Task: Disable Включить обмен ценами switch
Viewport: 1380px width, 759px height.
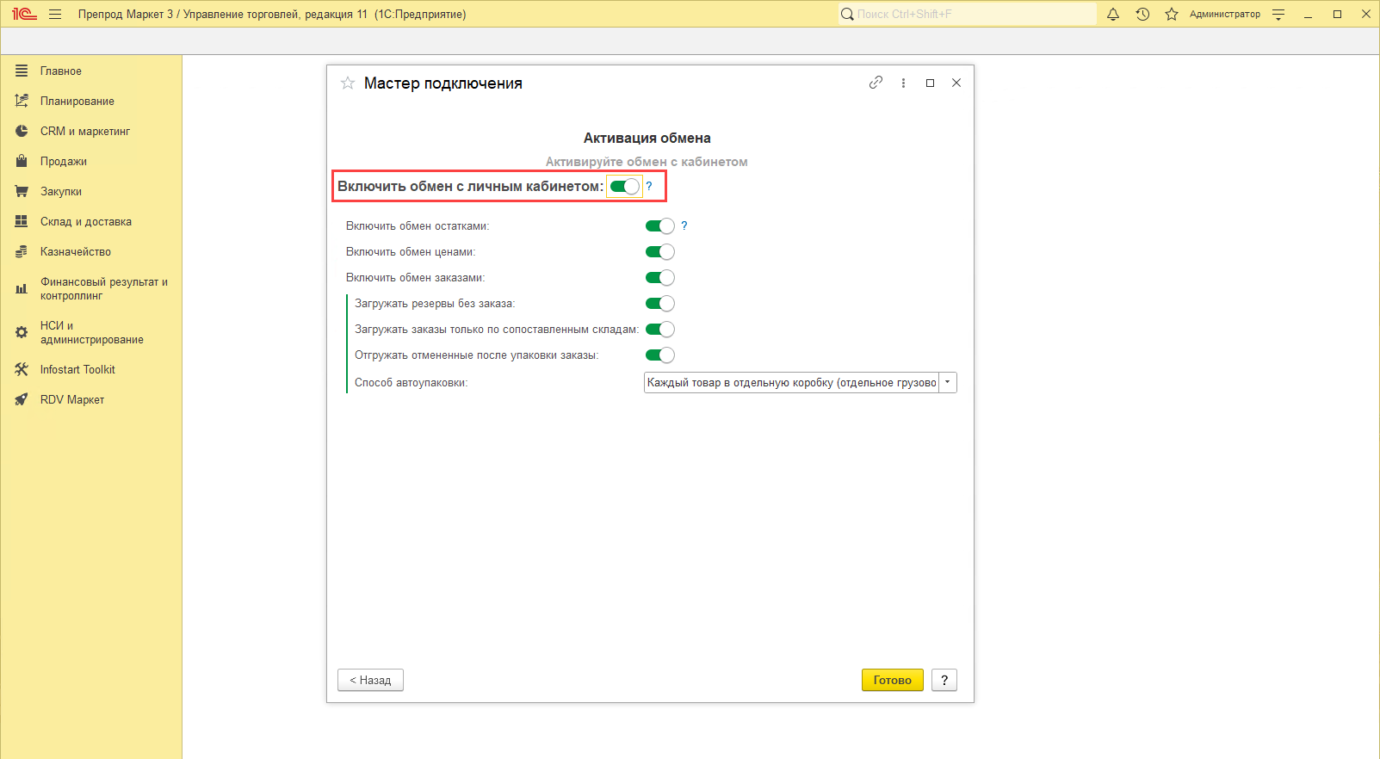Action: 659,252
